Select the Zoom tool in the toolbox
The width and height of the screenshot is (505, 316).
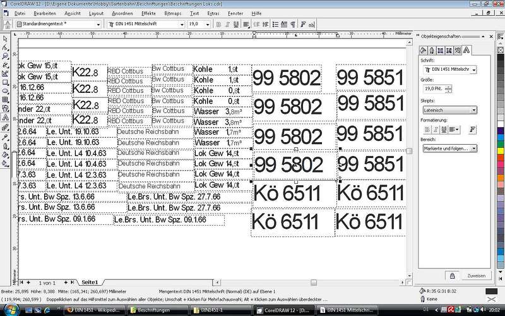click(x=5, y=56)
